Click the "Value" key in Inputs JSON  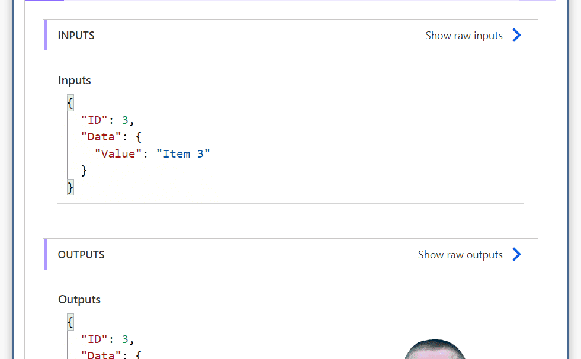coord(118,154)
